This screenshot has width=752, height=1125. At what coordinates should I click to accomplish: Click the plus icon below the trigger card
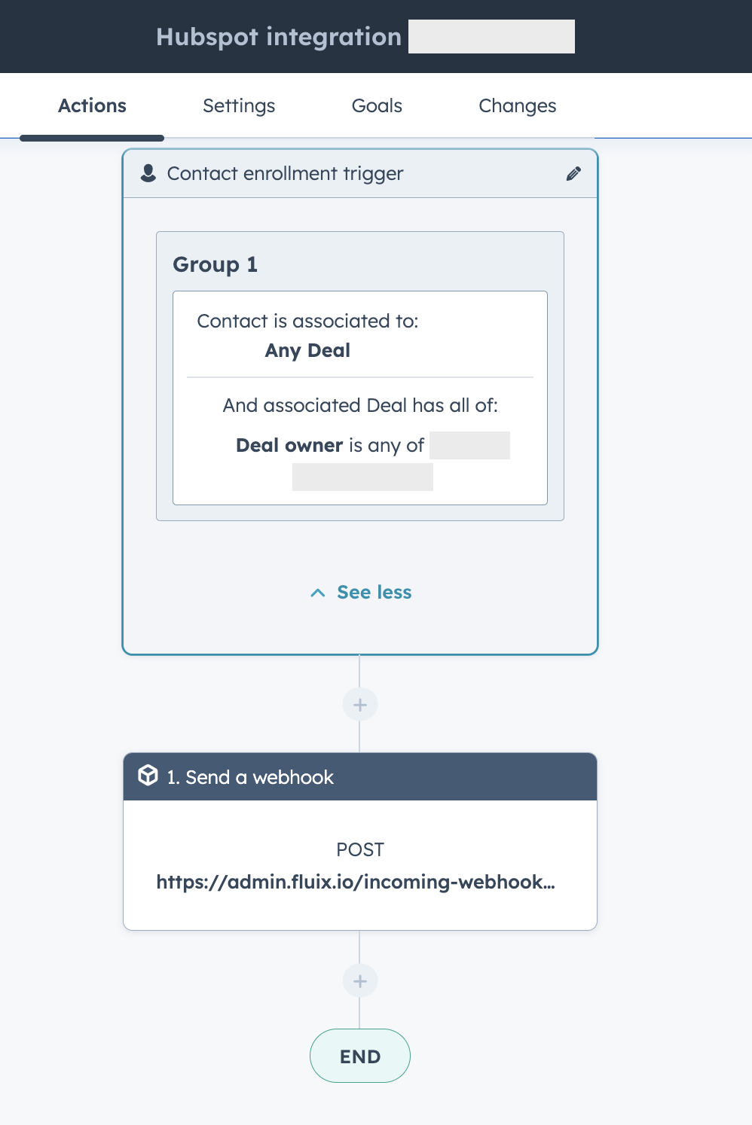tap(359, 704)
